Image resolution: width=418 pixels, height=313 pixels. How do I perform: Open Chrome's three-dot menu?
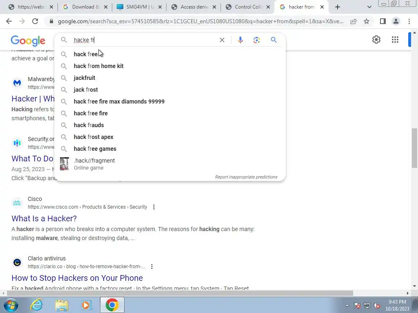pyautogui.click(x=409, y=21)
